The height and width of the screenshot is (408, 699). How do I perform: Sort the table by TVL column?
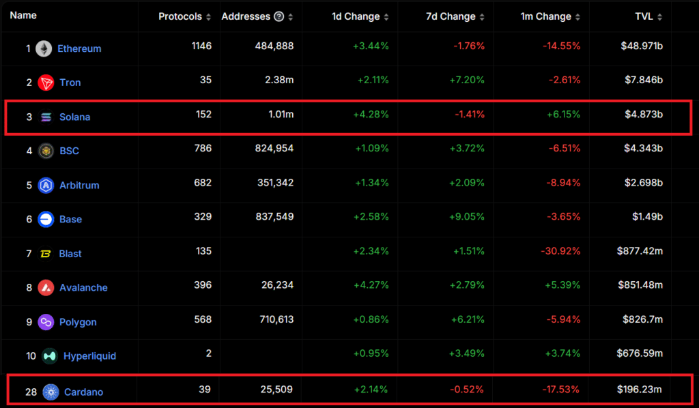pyautogui.click(x=648, y=16)
